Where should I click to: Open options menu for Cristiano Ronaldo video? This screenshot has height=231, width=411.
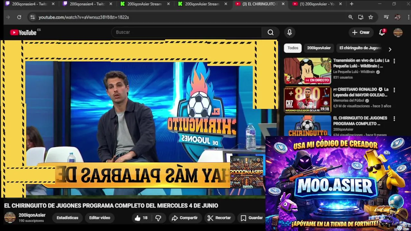click(394, 90)
